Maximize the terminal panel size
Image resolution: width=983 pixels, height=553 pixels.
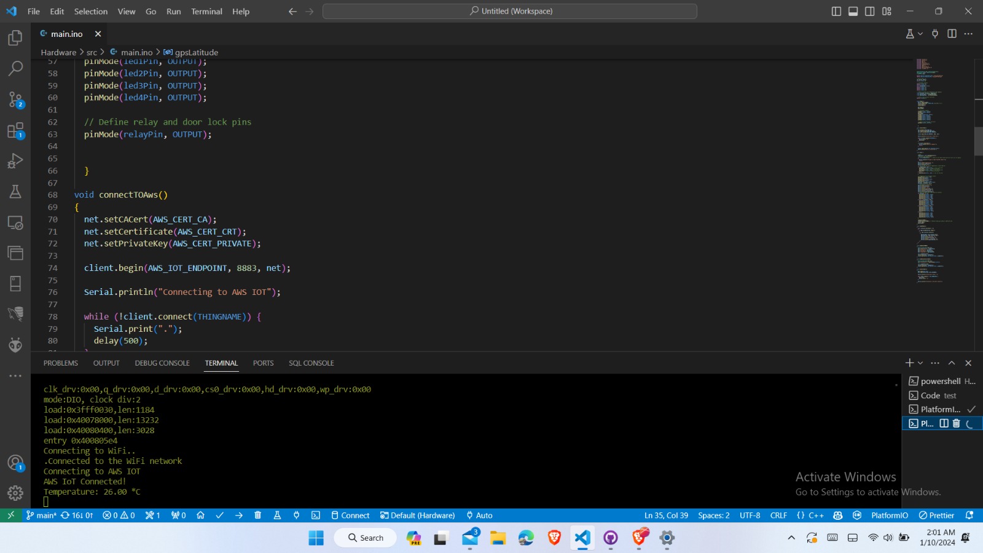pyautogui.click(x=952, y=363)
